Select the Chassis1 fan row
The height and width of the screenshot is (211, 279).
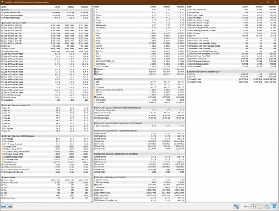pos(139,69)
